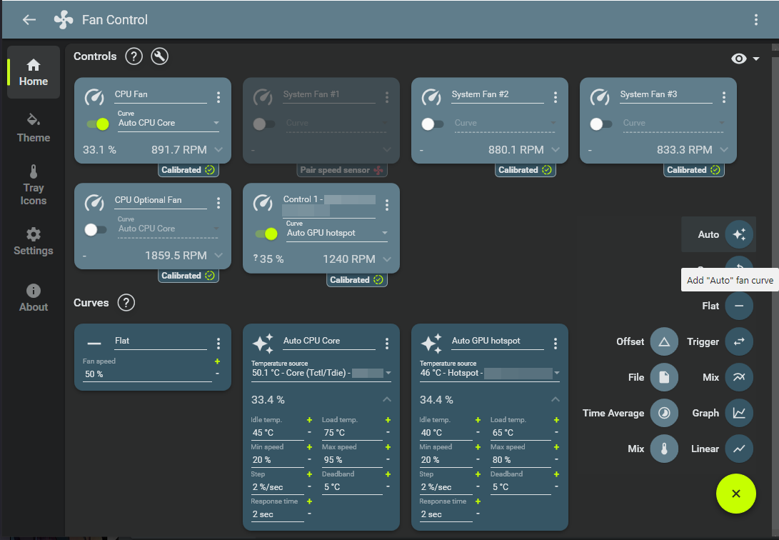Image resolution: width=779 pixels, height=540 pixels.
Task: Enable the System Fan #3 control toggle
Action: coord(600,124)
